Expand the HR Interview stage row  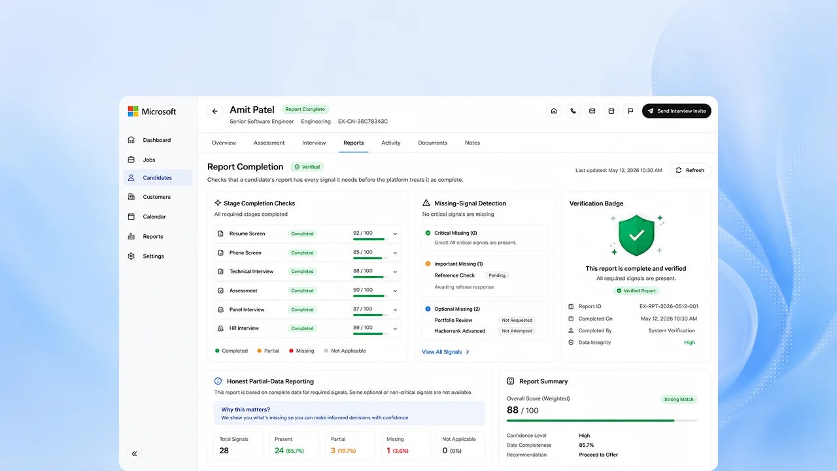(395, 328)
